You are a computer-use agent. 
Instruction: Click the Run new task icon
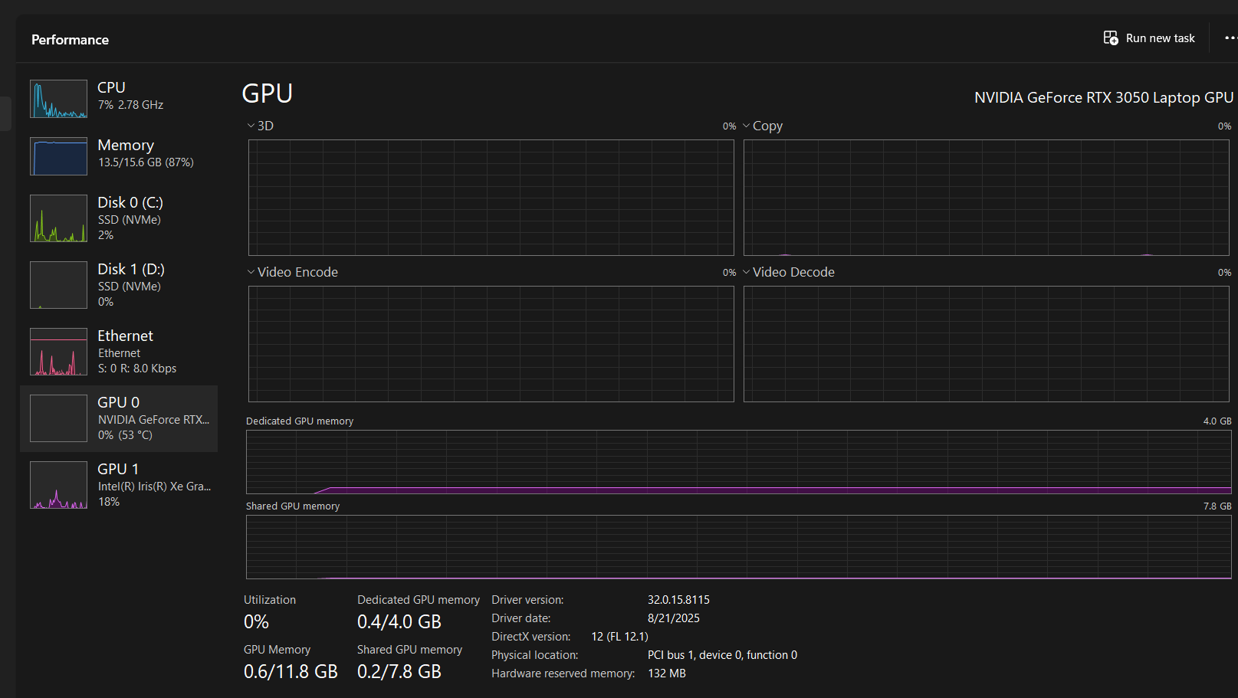tap(1110, 38)
